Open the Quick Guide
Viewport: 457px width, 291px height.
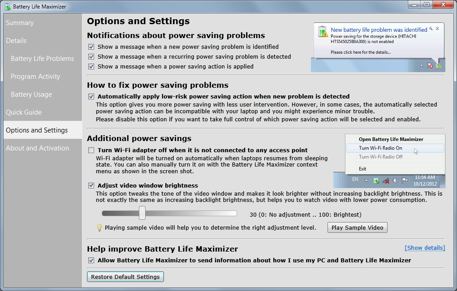tap(24, 112)
